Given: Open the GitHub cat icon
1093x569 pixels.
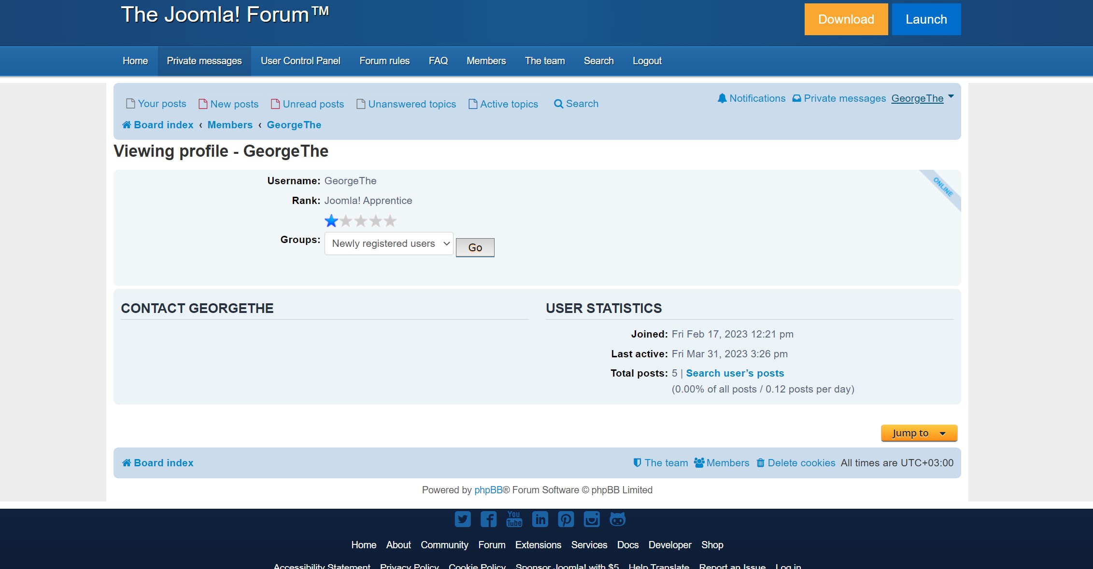Looking at the screenshot, I should coord(618,519).
